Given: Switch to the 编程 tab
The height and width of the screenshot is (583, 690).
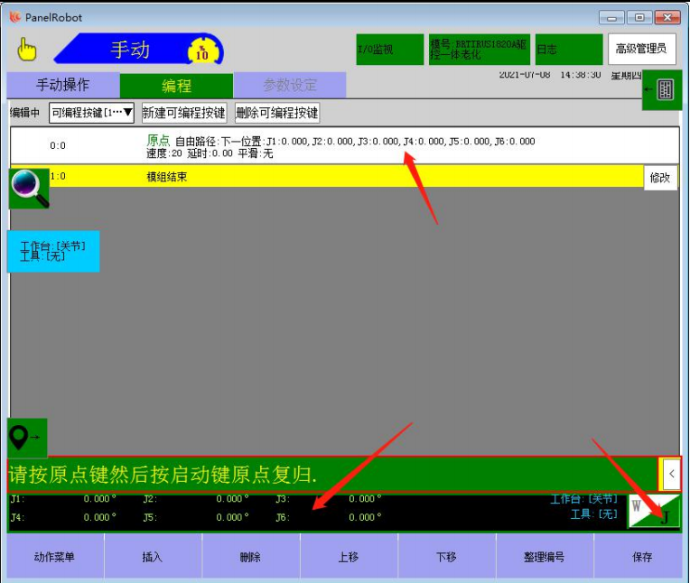Looking at the screenshot, I should click(176, 86).
